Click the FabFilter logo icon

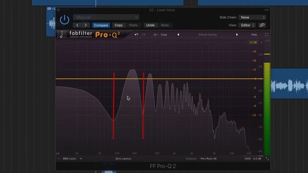click(x=62, y=35)
